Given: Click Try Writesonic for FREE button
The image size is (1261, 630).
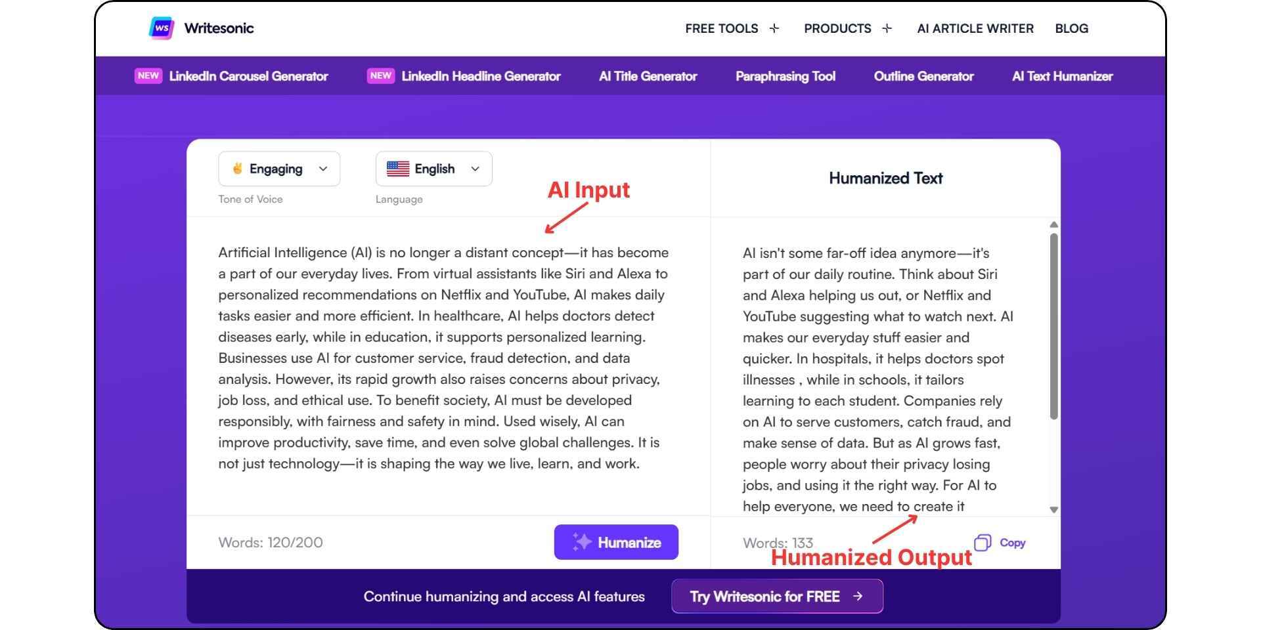Looking at the screenshot, I should click(777, 596).
